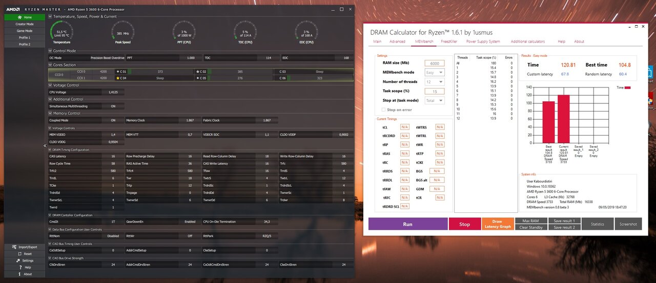Click the Current result bar in chart
This screenshot has height=283, width=656.
pyautogui.click(x=564, y=120)
